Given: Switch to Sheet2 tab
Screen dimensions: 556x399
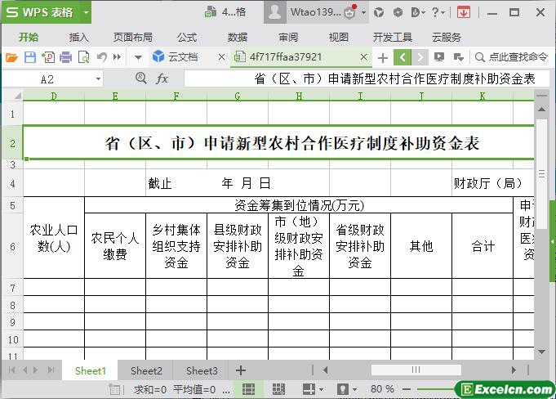Looking at the screenshot, I should click(x=146, y=370).
